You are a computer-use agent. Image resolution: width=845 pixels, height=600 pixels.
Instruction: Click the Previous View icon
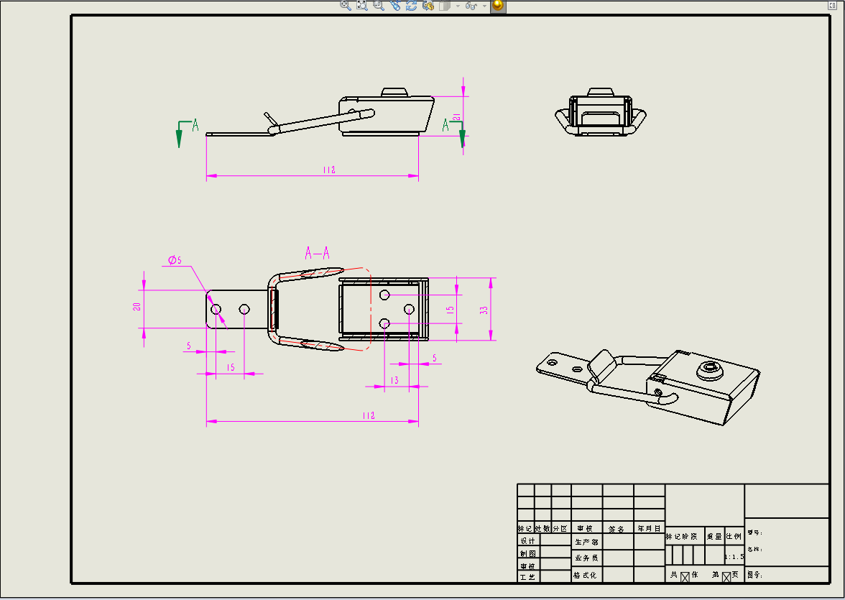(395, 6)
